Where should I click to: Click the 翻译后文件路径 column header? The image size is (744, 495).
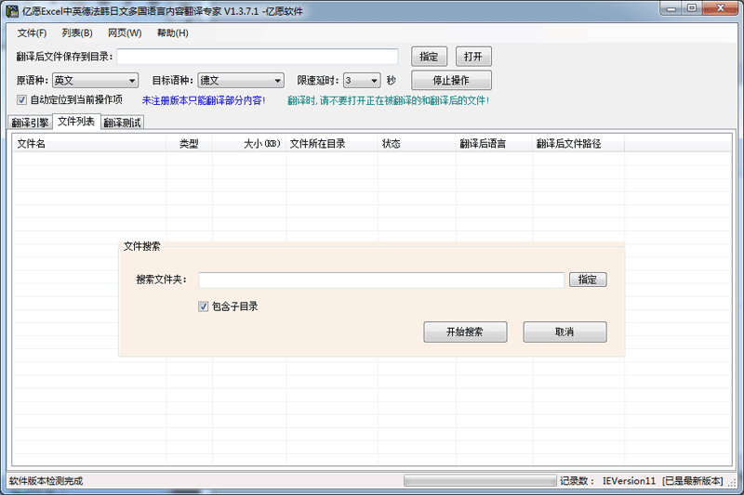pyautogui.click(x=578, y=144)
